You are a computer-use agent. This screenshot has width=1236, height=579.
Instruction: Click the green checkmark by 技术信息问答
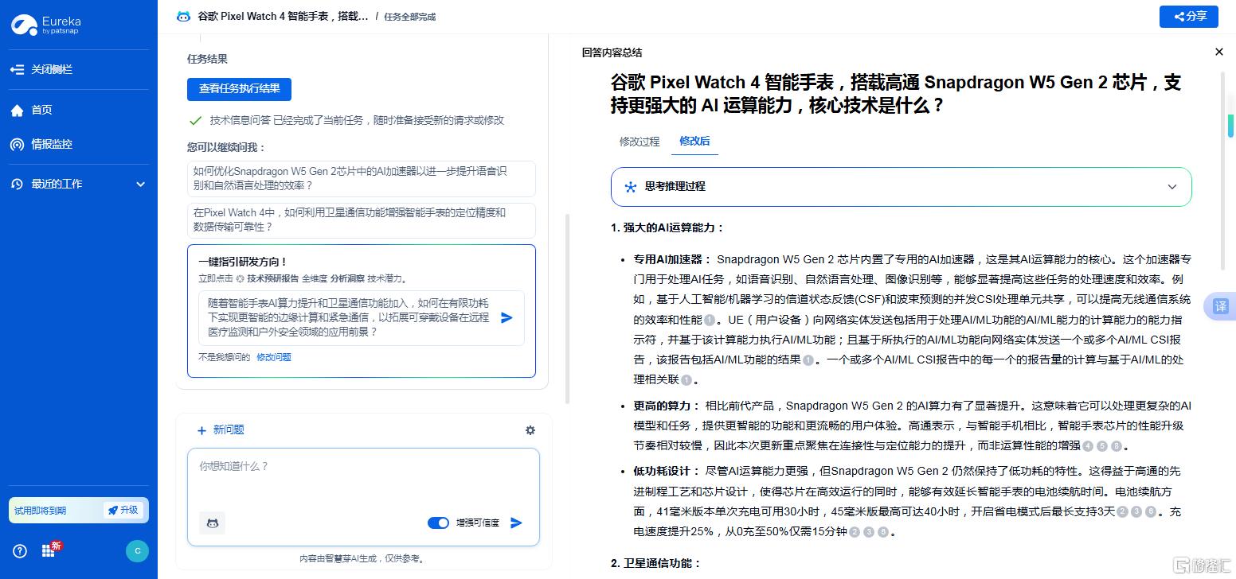[194, 121]
